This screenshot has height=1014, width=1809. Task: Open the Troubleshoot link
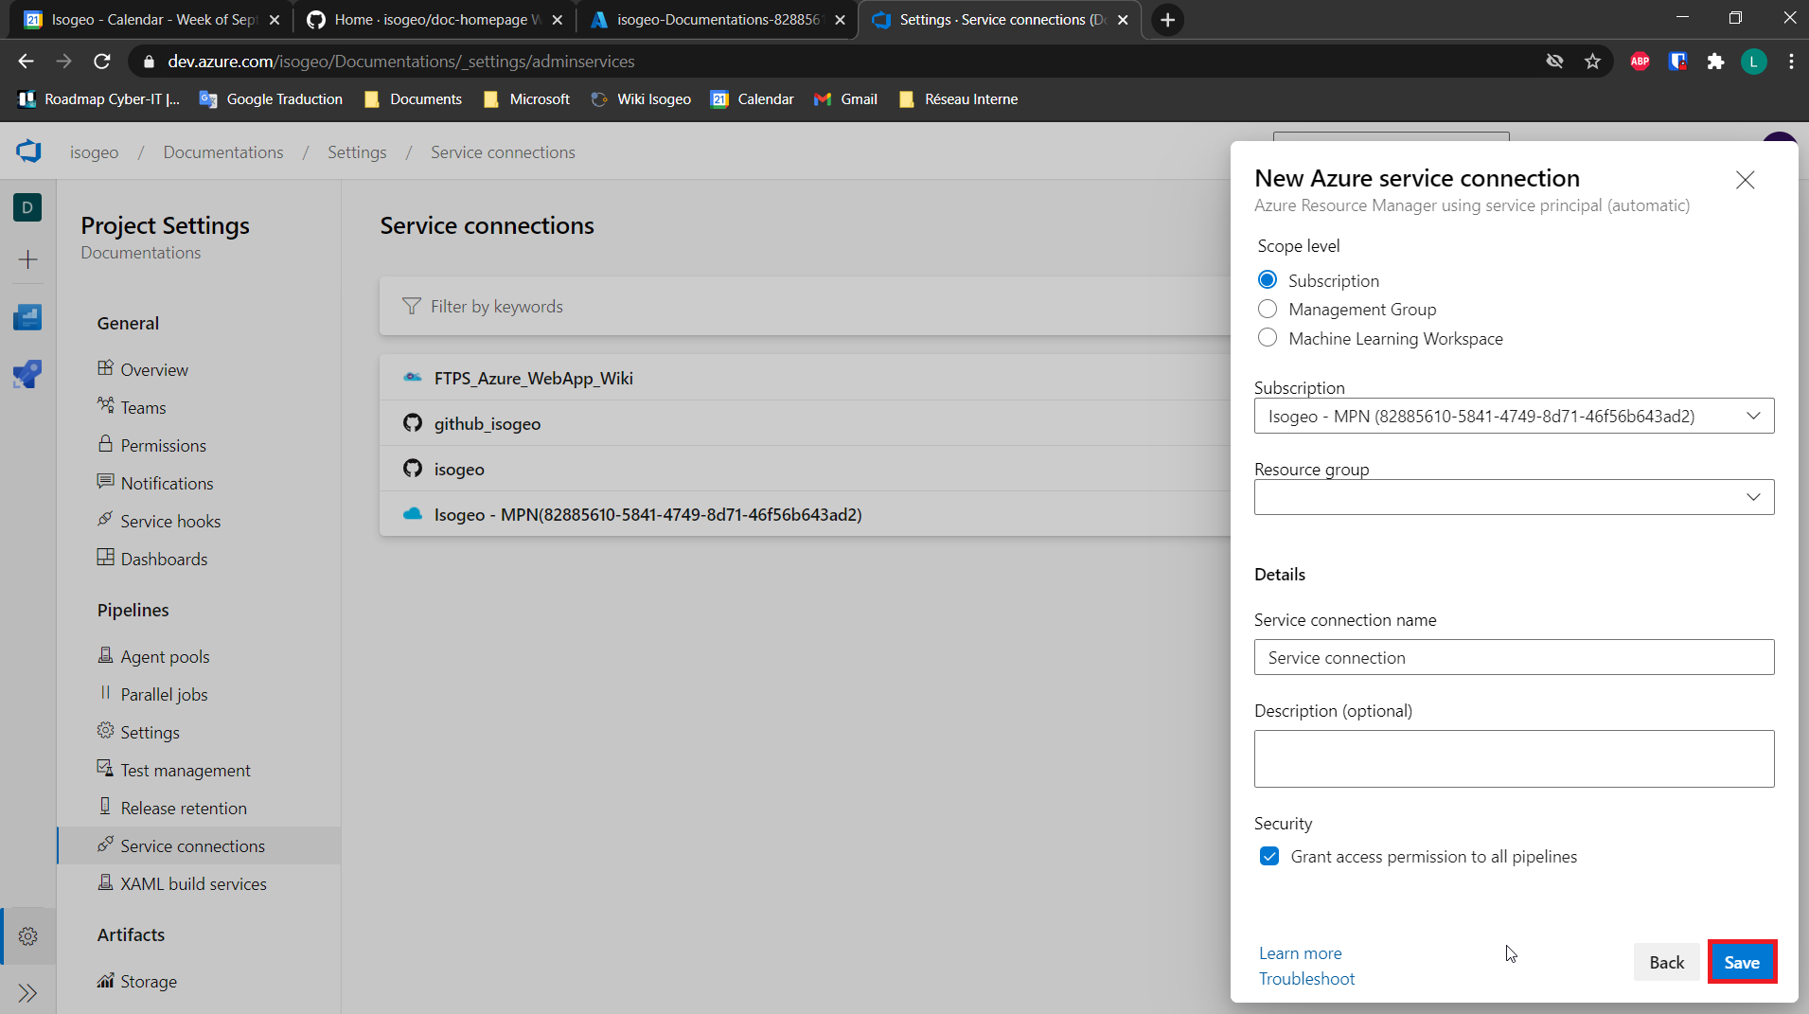(1306, 978)
